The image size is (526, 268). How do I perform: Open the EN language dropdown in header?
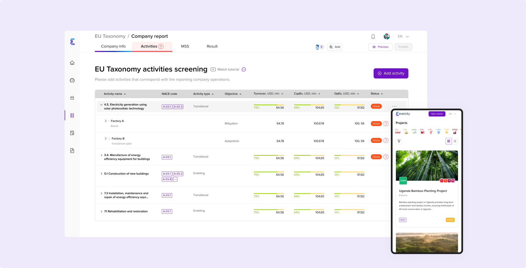coord(403,37)
